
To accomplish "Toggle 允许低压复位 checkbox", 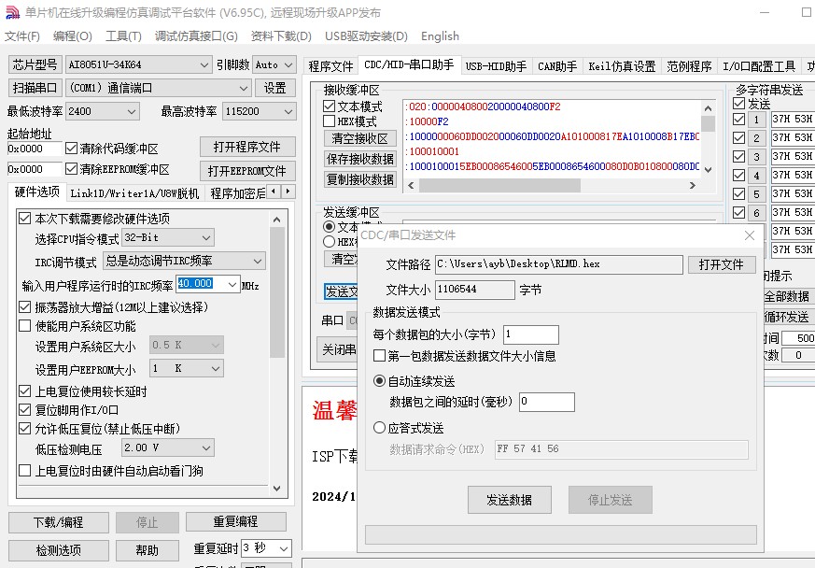I will (x=24, y=428).
